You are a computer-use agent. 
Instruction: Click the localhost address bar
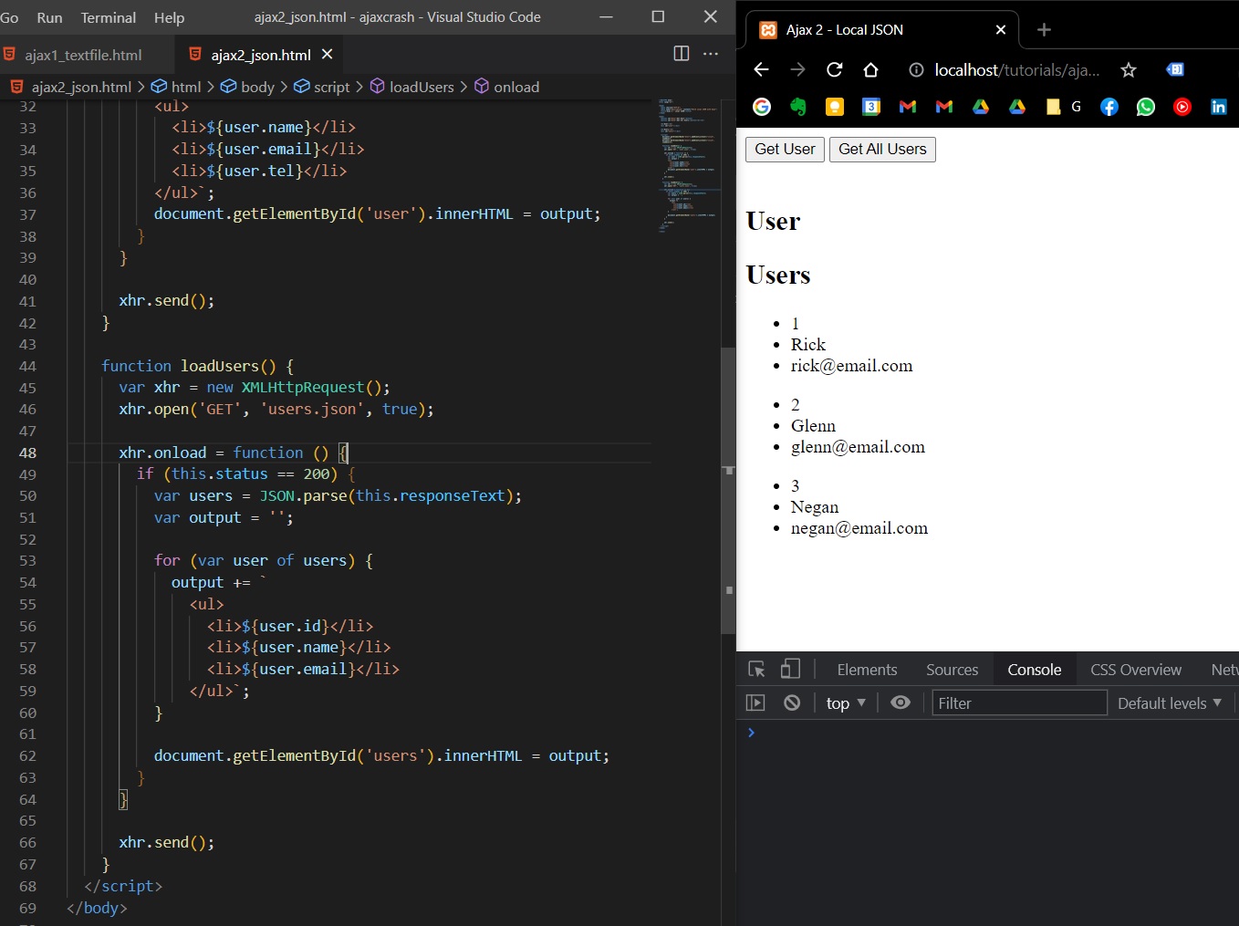click(1017, 70)
